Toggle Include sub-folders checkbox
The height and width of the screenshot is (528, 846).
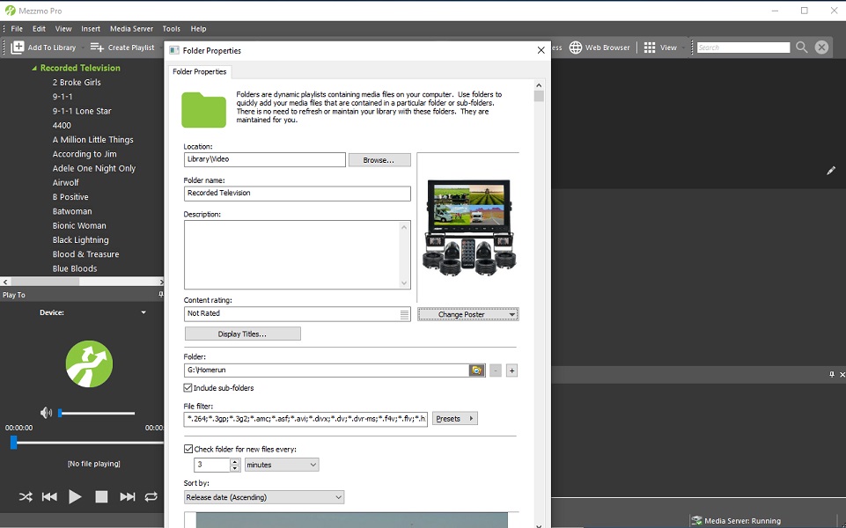188,388
